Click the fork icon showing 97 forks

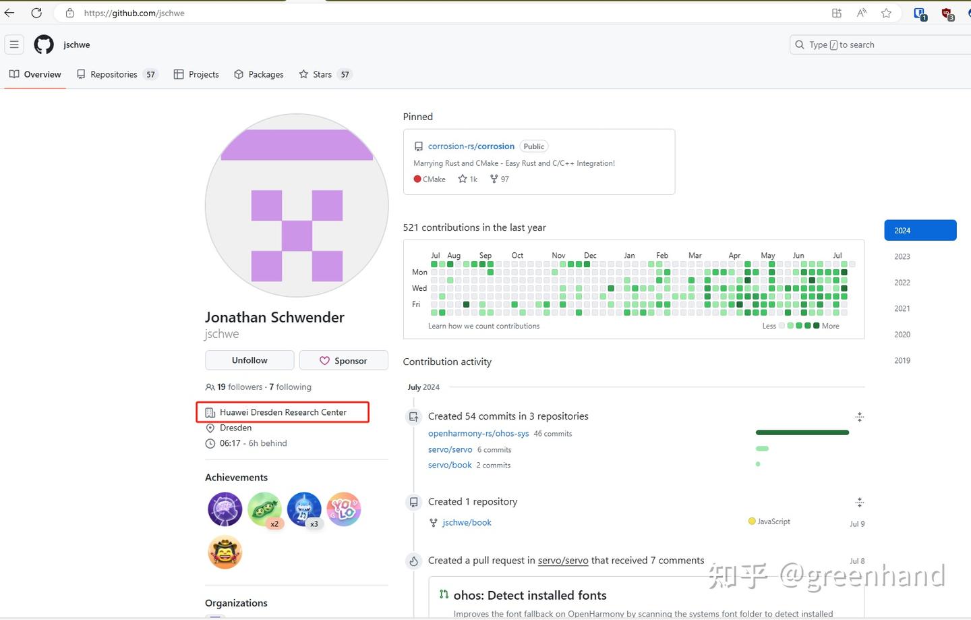pyautogui.click(x=494, y=179)
